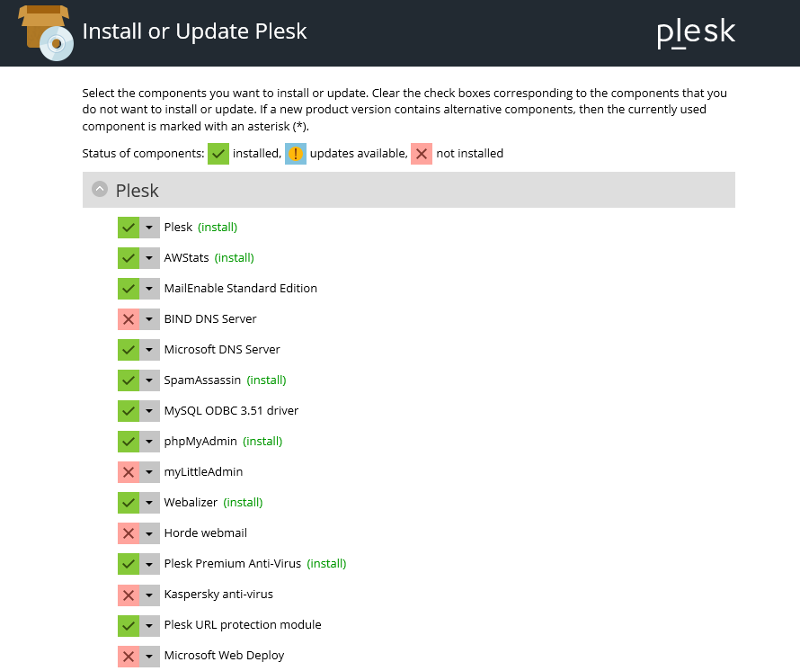Click the Plesk installer box icon in header

[46, 33]
